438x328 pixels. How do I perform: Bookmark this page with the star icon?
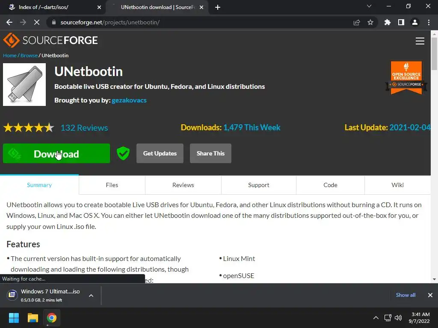click(370, 22)
